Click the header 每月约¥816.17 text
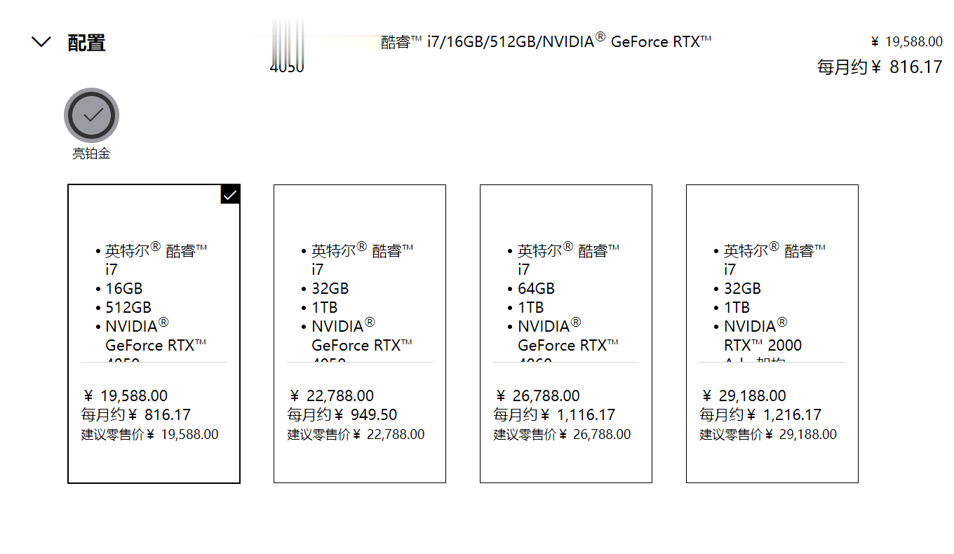This screenshot has height=554, width=954. click(880, 67)
